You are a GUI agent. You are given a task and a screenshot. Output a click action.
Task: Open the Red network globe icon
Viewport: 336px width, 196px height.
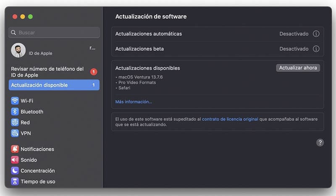coord(15,123)
